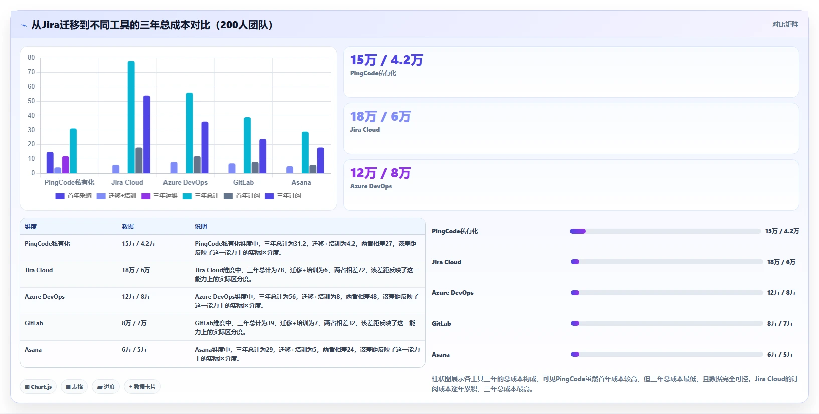Click the 首年采购 legend color swatch
Viewport: 819px width, 414px height.
point(60,196)
